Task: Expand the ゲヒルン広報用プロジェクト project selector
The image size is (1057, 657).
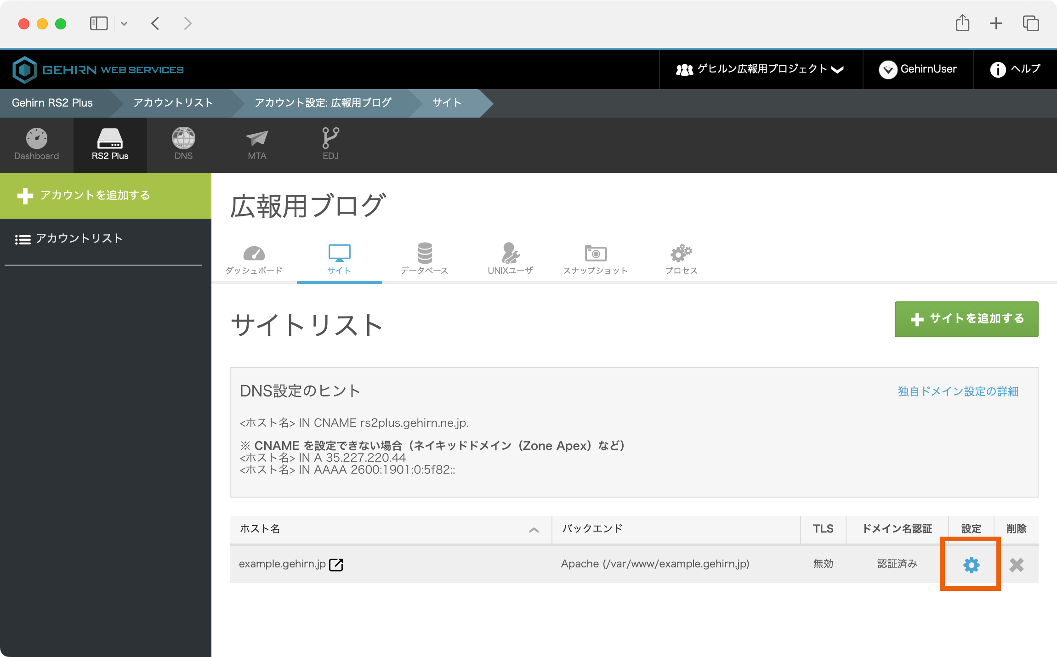Action: pyautogui.click(x=838, y=69)
